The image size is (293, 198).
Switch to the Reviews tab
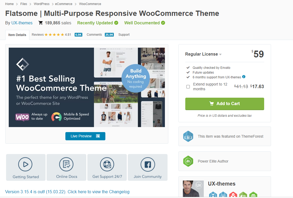coord(38,35)
